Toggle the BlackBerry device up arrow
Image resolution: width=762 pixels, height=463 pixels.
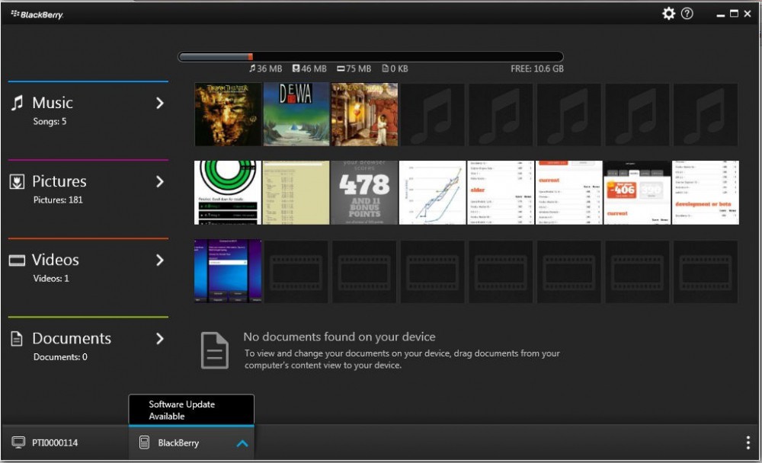pos(242,443)
